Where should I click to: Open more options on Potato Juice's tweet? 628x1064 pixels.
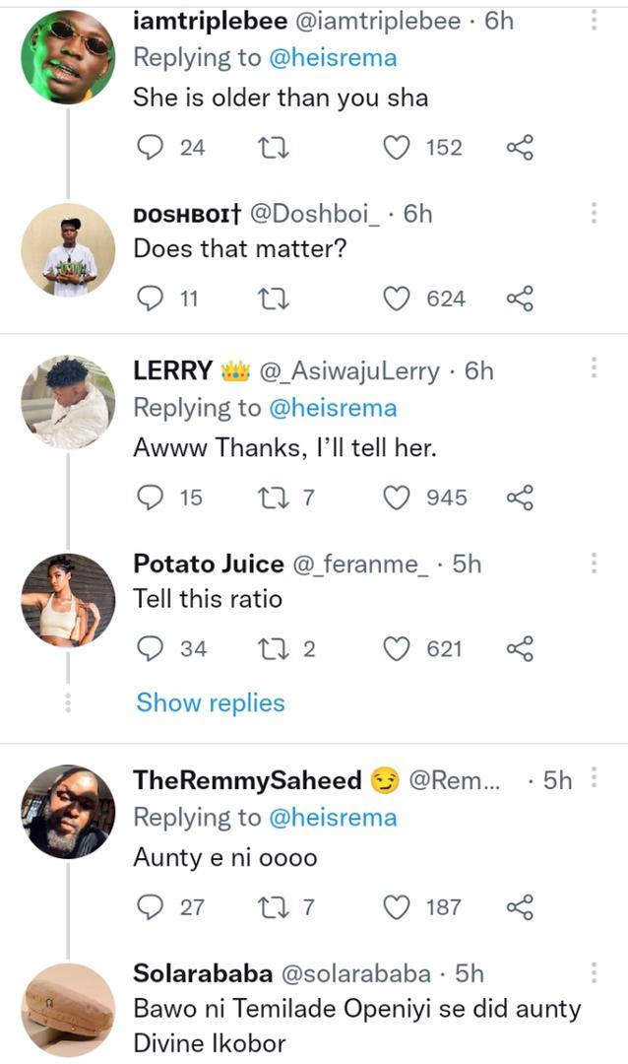pos(594,563)
